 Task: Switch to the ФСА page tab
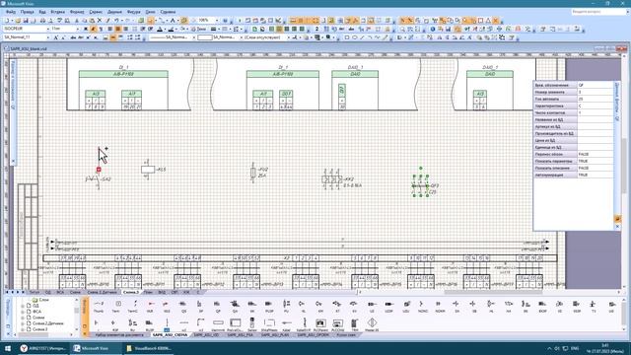60,292
